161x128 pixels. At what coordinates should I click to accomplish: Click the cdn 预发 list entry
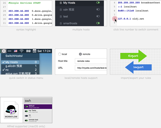(79, 10)
